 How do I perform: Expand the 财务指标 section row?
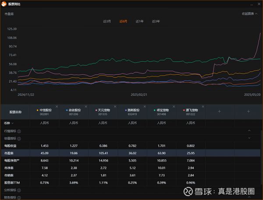click(x=130, y=197)
